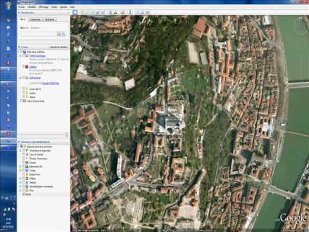This screenshot has width=309, height=232.
Task: Collapse the Rechercher panel
Action: [19, 13]
